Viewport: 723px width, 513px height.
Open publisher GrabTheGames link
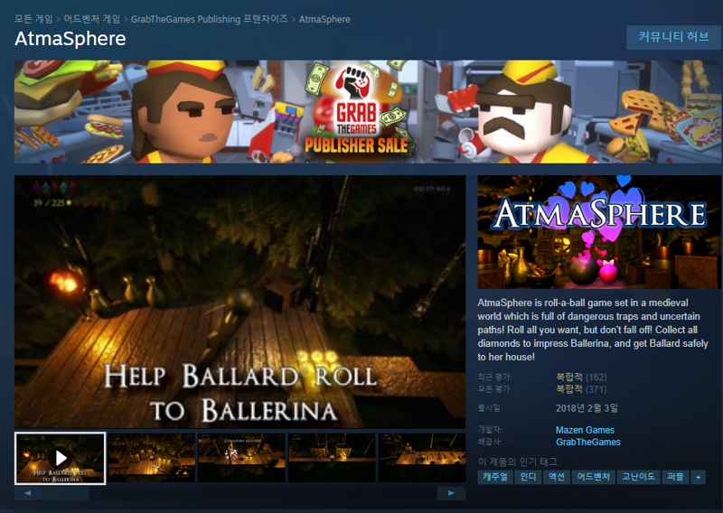tap(588, 442)
